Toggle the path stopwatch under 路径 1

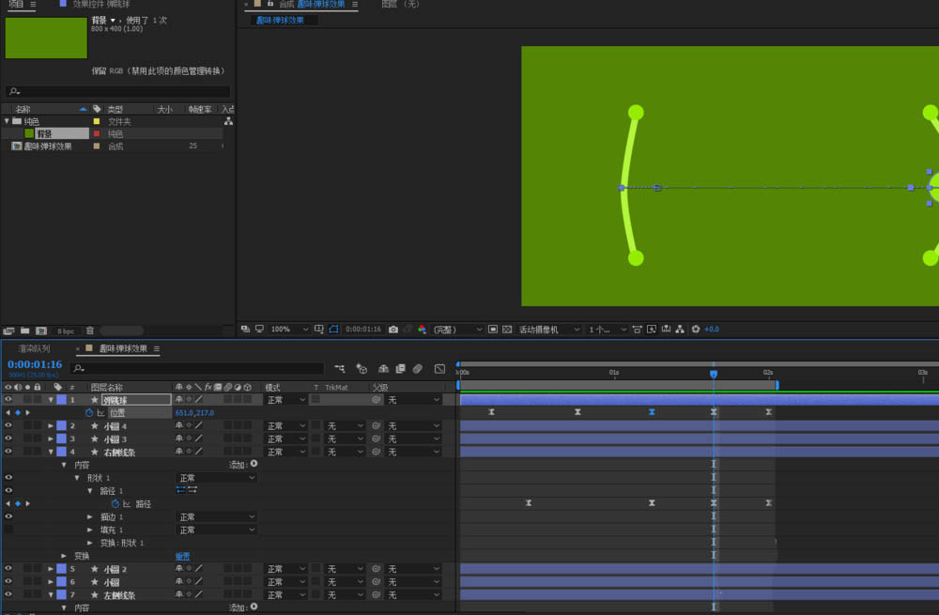point(115,503)
